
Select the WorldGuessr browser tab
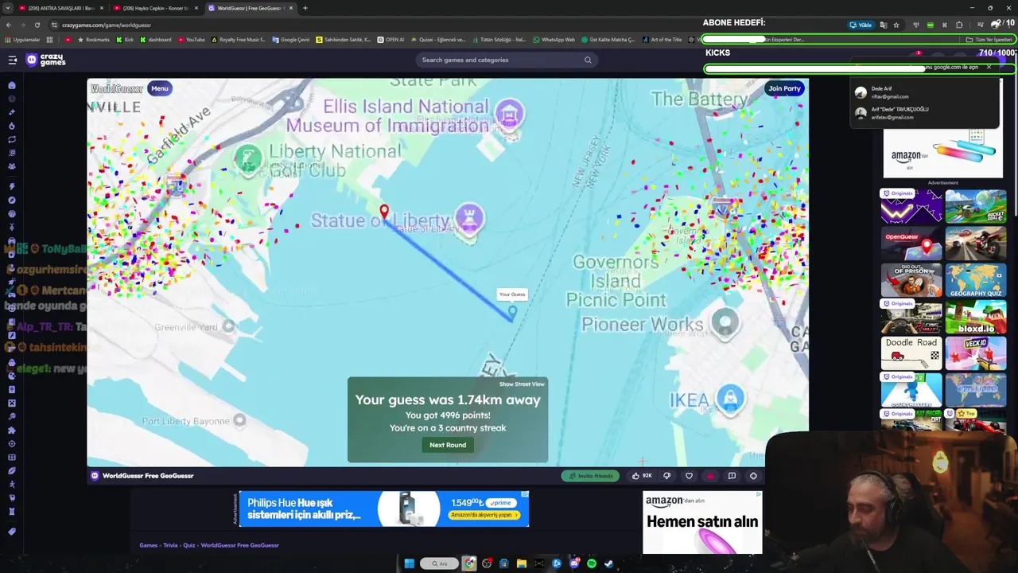[251, 8]
